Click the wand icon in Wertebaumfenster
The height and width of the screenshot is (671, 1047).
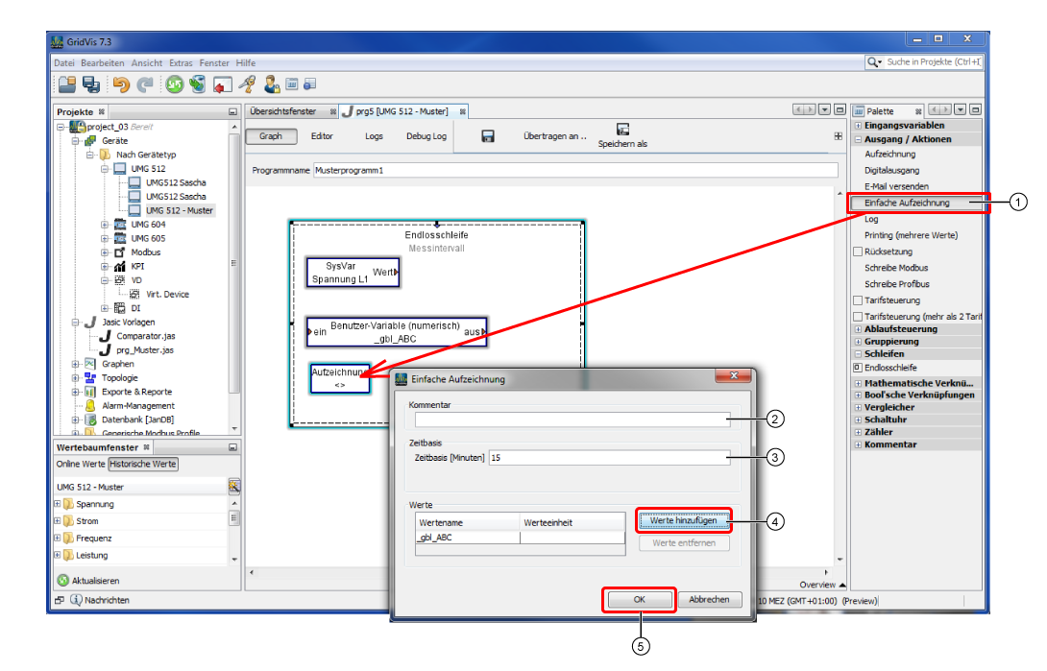tap(233, 487)
